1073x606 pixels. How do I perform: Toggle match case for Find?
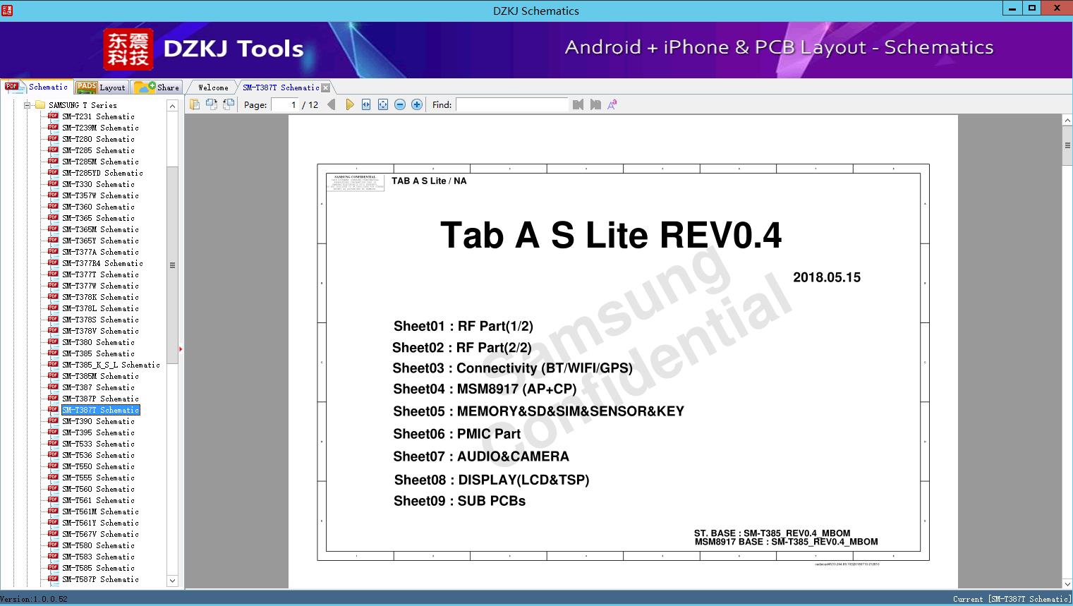[x=612, y=104]
